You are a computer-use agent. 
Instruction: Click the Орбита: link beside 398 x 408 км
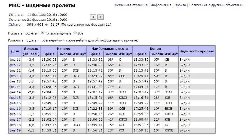click(x=15, y=25)
